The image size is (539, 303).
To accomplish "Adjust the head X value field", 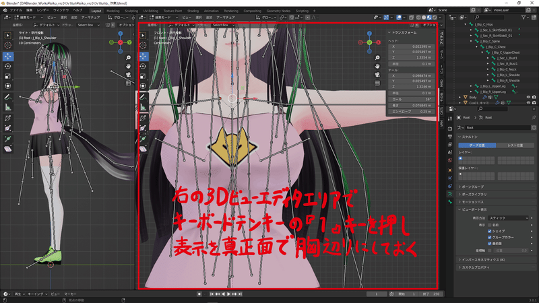I will click(411, 46).
